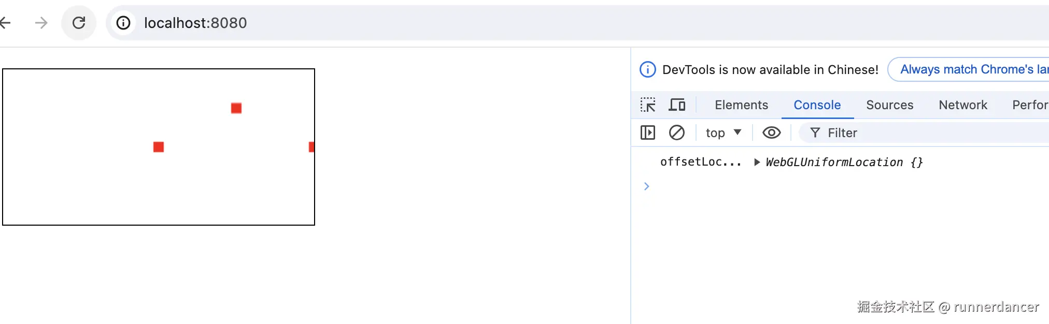Clear the console output
Screen dimensions: 1049x324
(676, 133)
